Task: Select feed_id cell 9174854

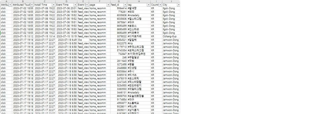Action: point(119,99)
